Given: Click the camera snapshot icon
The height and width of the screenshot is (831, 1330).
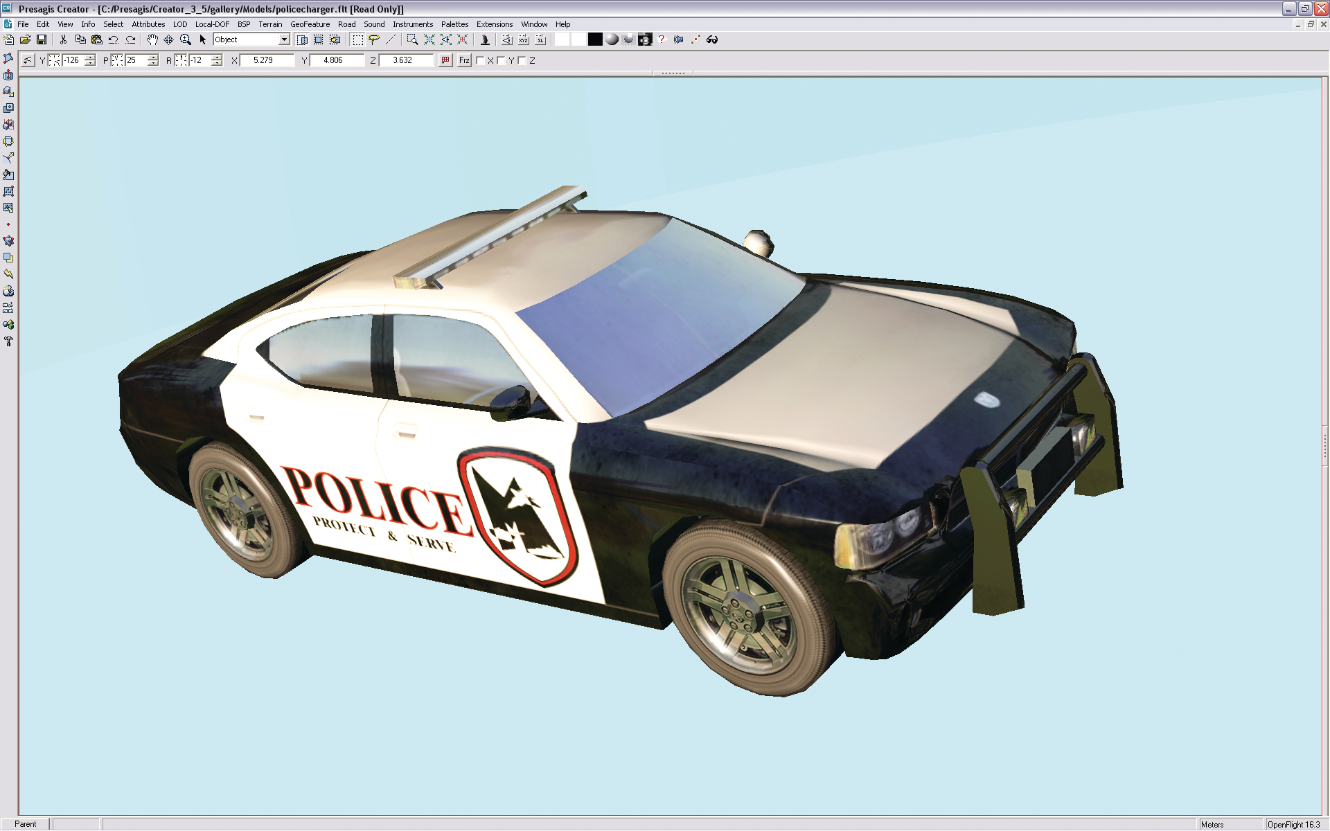Looking at the screenshot, I should pyautogui.click(x=645, y=39).
